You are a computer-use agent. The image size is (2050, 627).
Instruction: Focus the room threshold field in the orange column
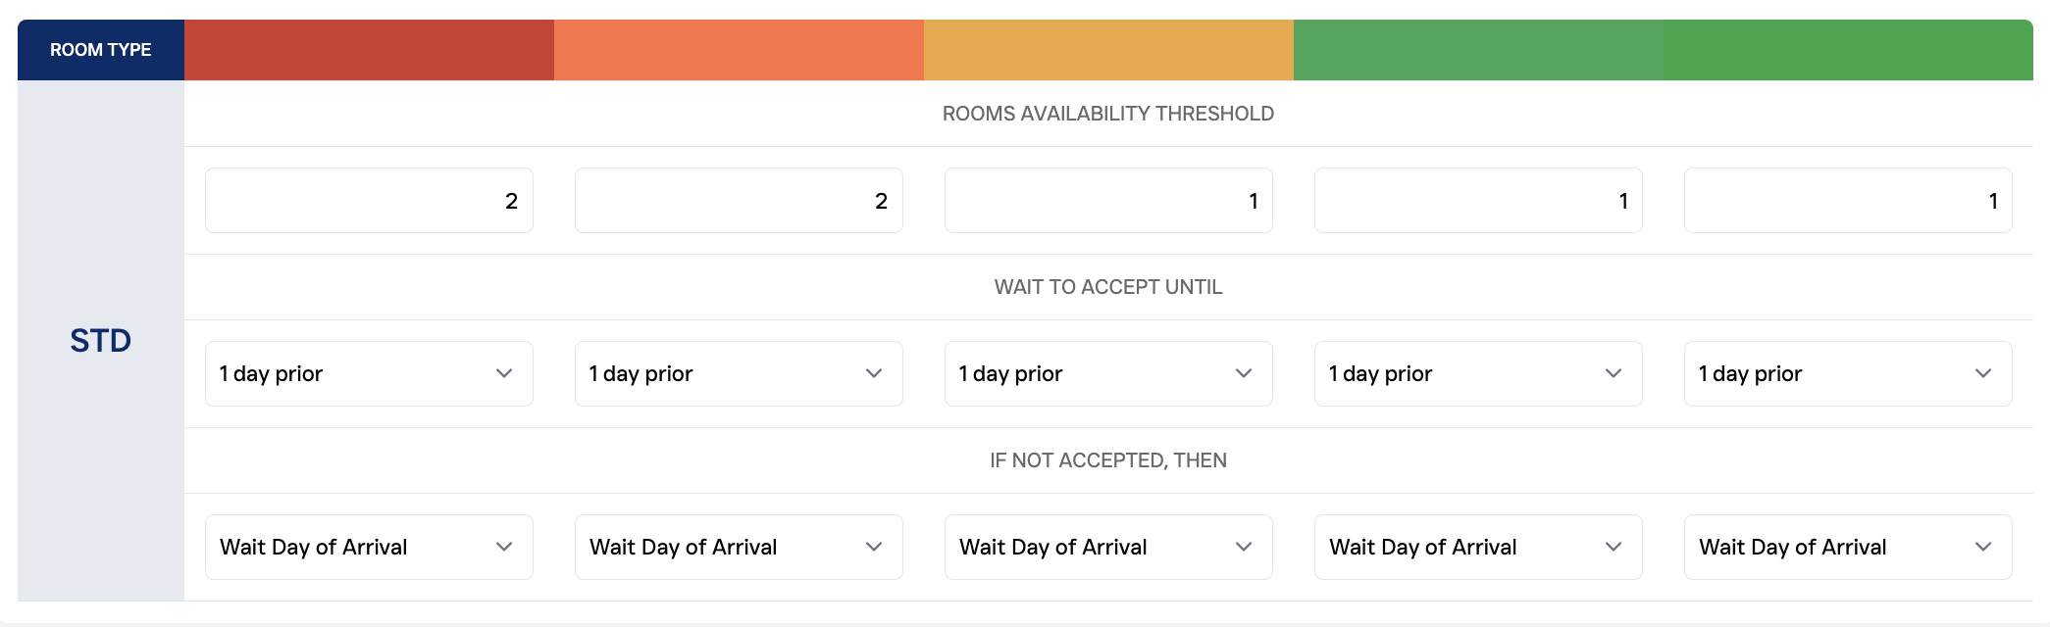[739, 201]
